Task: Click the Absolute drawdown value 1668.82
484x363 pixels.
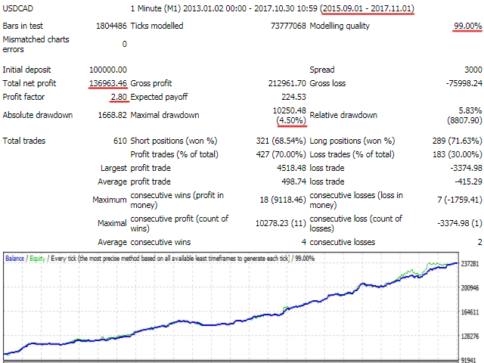Action: click(x=113, y=115)
